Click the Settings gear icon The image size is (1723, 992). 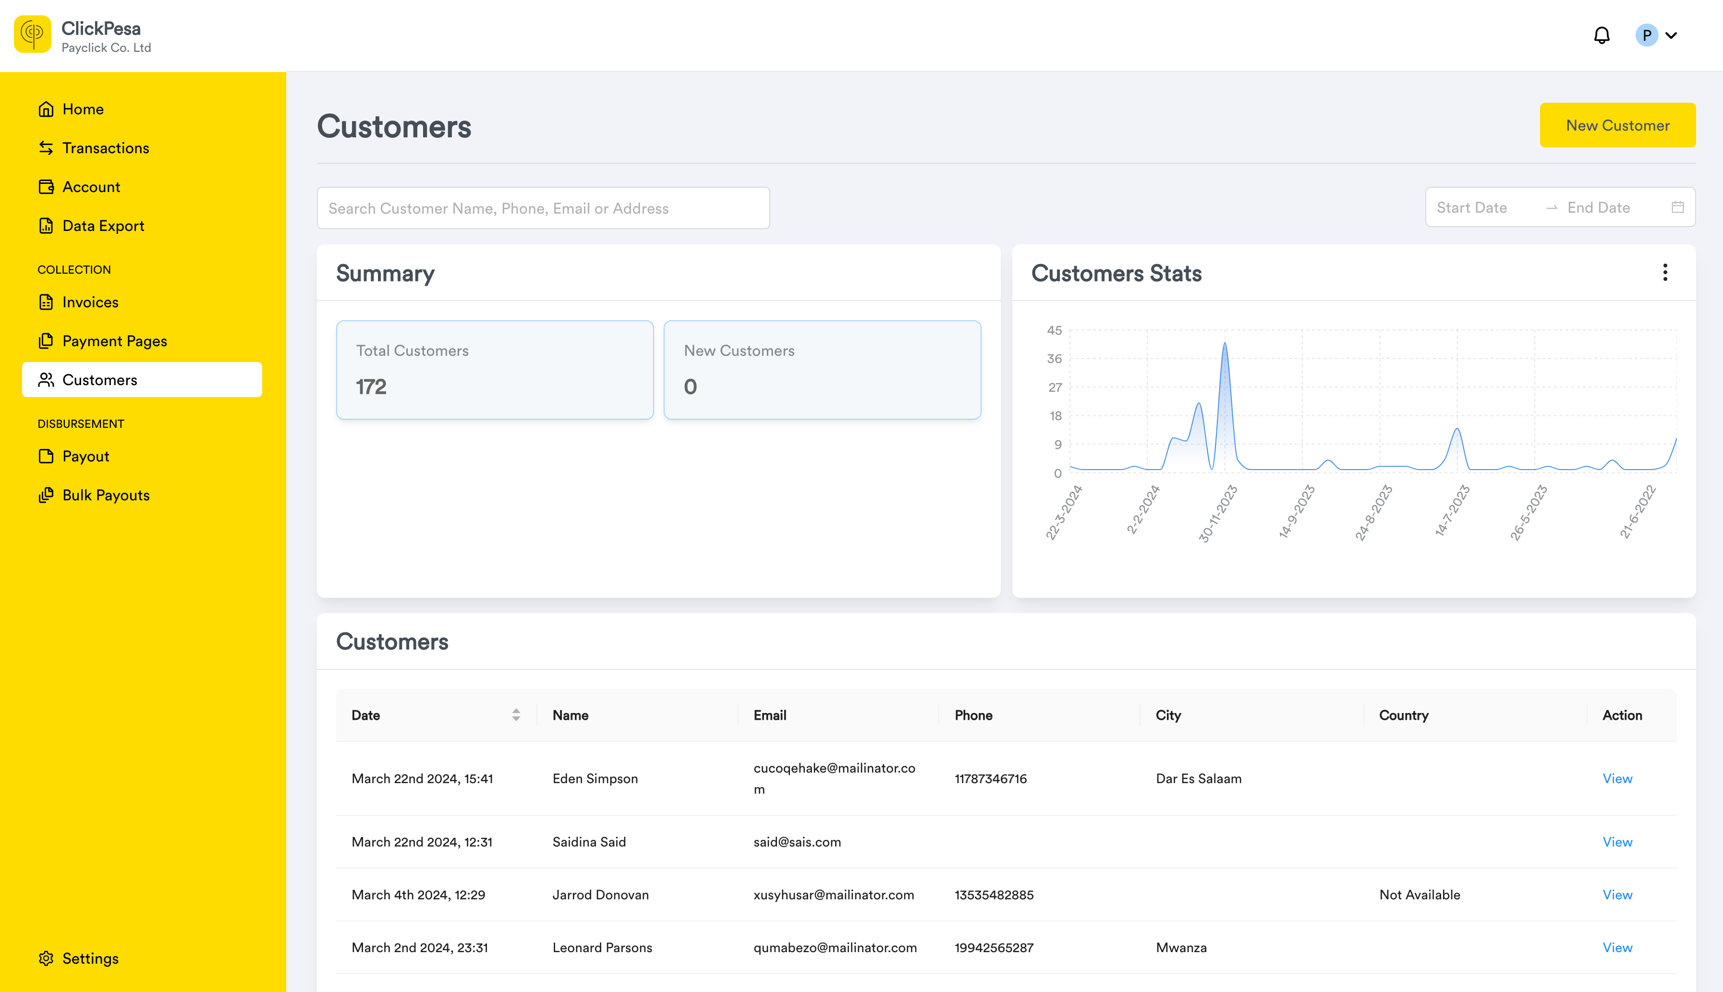[x=46, y=958]
